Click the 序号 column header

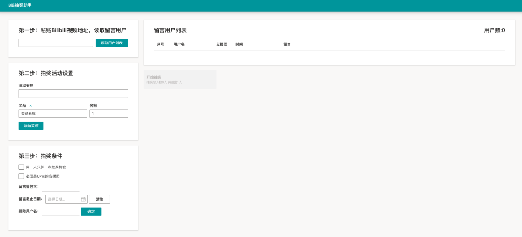coord(160,44)
